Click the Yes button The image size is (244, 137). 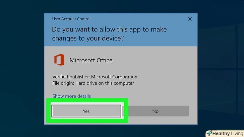(86, 111)
